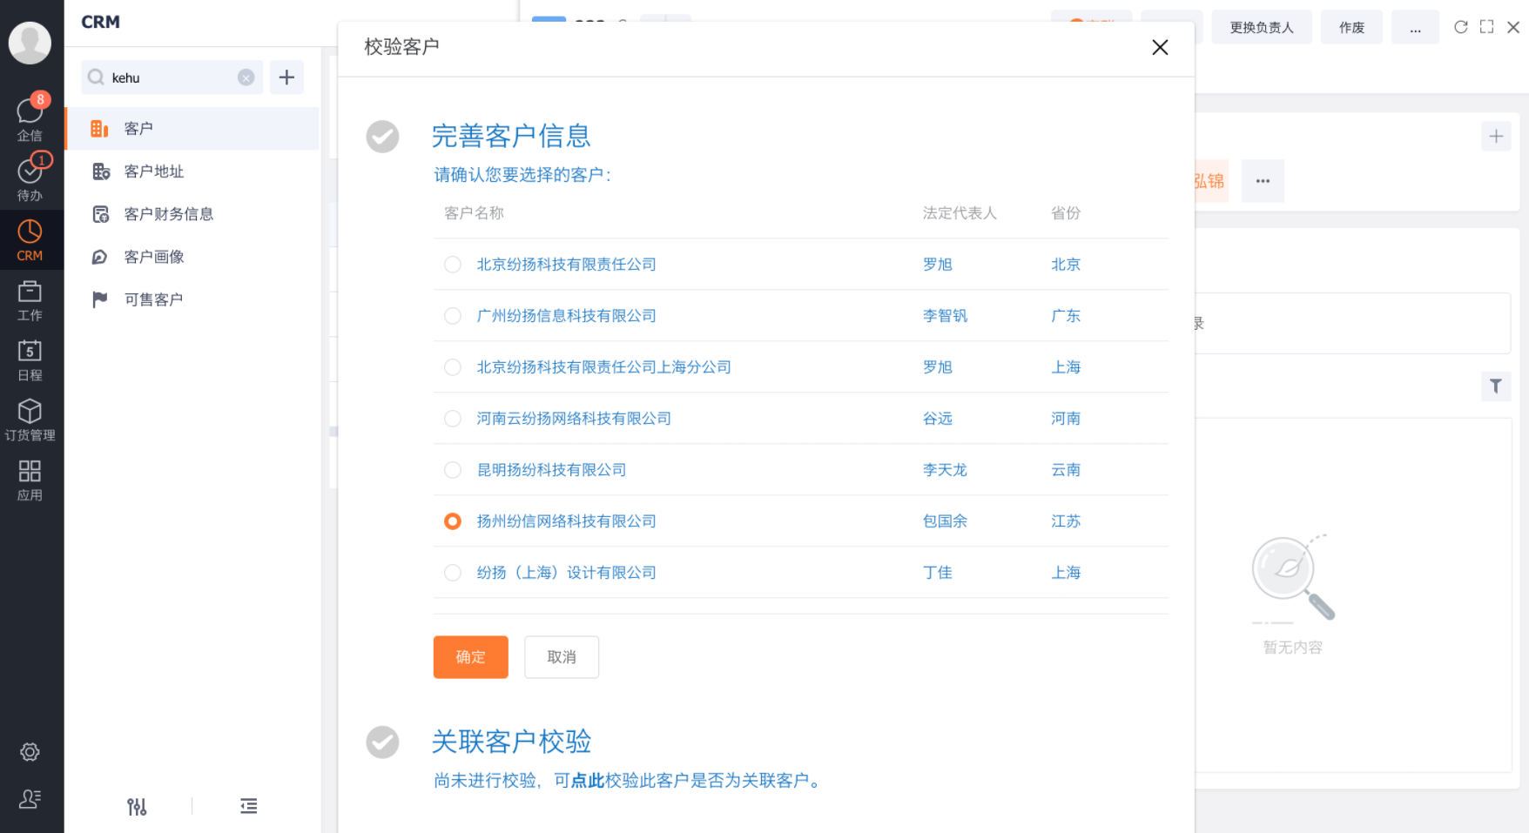Select radio for 扬州纷信网络科技有限公司
The image size is (1529, 833).
[453, 521]
